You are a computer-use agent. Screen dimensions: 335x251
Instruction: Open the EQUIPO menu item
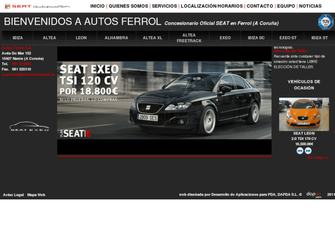[286, 6]
